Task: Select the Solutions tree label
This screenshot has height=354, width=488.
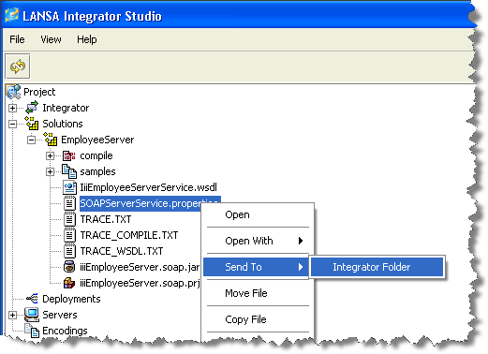Action: [63, 124]
